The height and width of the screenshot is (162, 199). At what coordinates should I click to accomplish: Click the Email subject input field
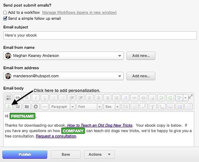point(100,35)
